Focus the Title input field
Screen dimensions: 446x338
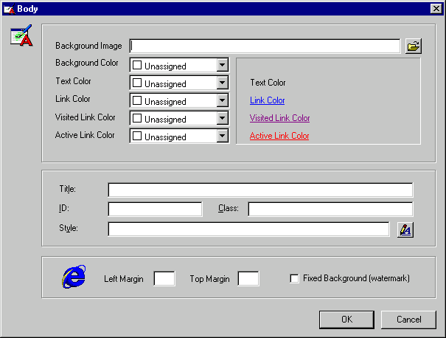260,190
